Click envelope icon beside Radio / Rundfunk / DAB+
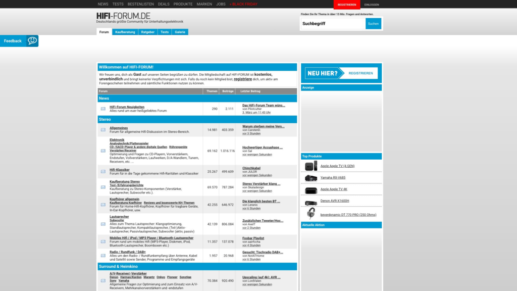Image resolution: width=517 pixels, height=291 pixels. [x=103, y=255]
